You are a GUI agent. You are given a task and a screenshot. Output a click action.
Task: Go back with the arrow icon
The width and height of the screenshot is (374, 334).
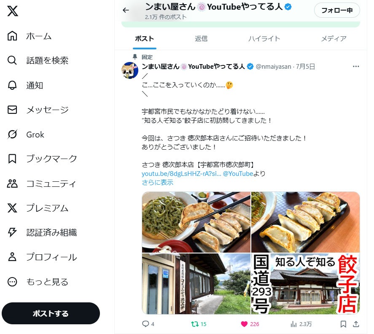126,10
